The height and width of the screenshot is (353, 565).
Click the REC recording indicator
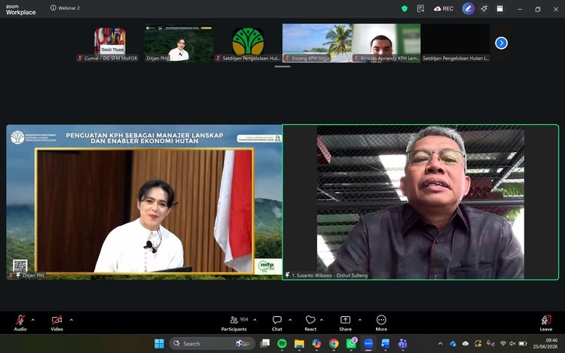(x=444, y=8)
